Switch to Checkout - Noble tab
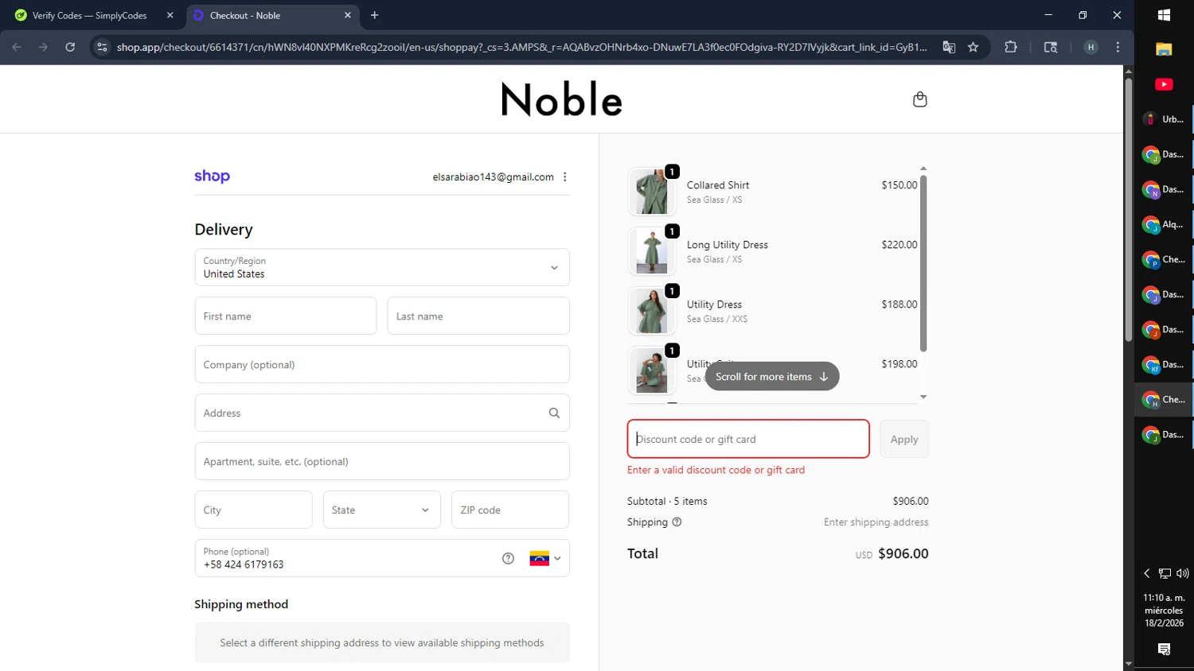 (x=271, y=15)
